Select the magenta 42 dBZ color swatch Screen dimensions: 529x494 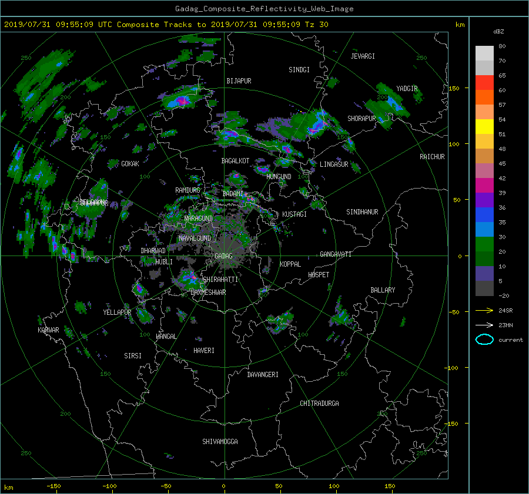(x=484, y=185)
